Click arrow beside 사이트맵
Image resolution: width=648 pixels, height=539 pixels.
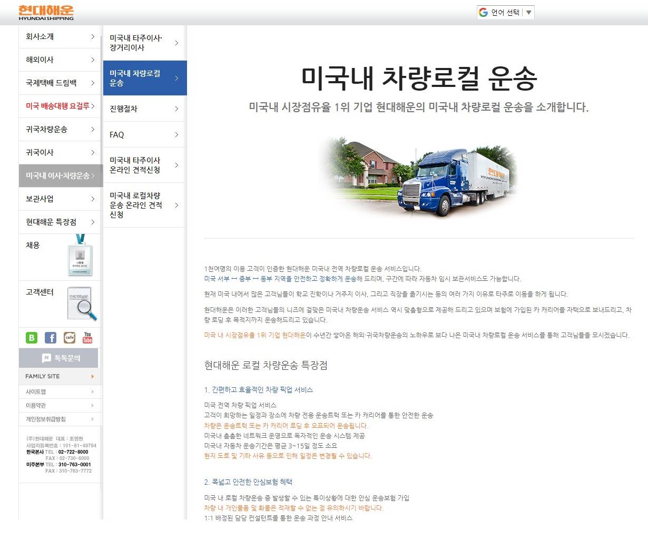pos(93,391)
